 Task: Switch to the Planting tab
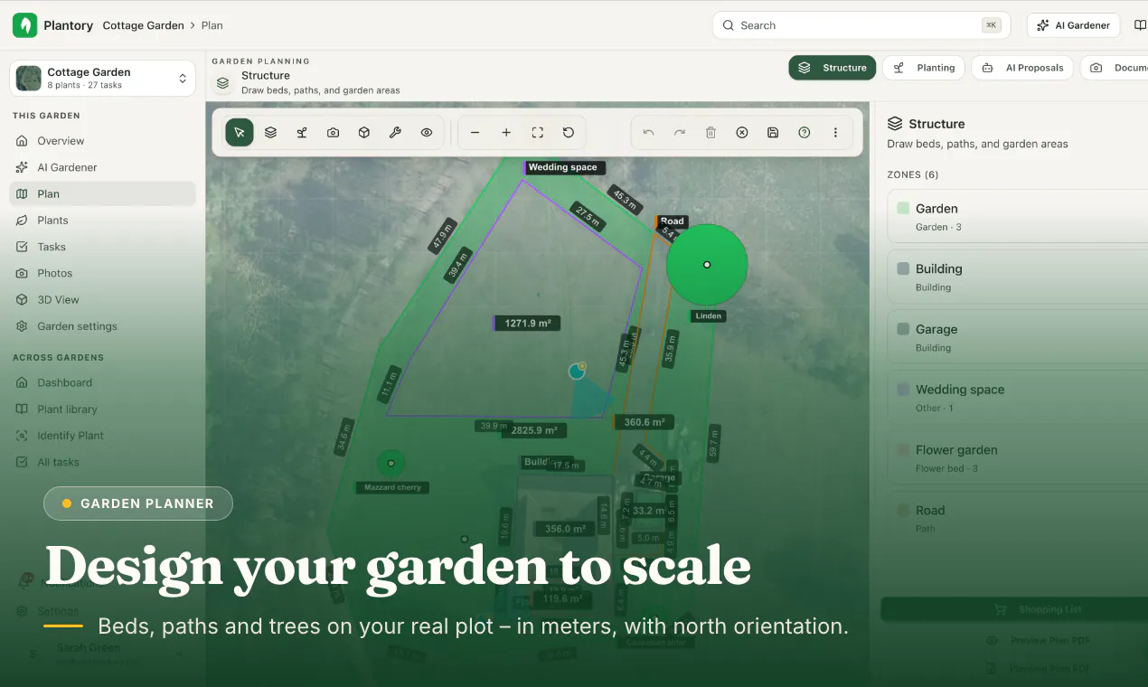(924, 68)
